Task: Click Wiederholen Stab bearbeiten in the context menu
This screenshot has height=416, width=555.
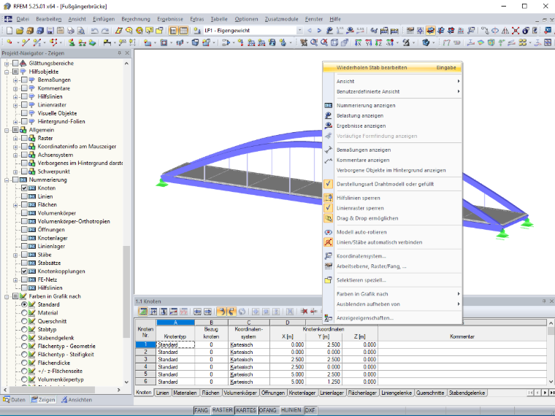Action: (x=393, y=68)
